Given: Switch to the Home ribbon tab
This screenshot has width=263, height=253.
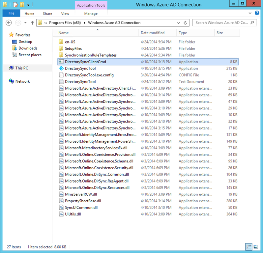Looking at the screenshot, I should (29, 14).
